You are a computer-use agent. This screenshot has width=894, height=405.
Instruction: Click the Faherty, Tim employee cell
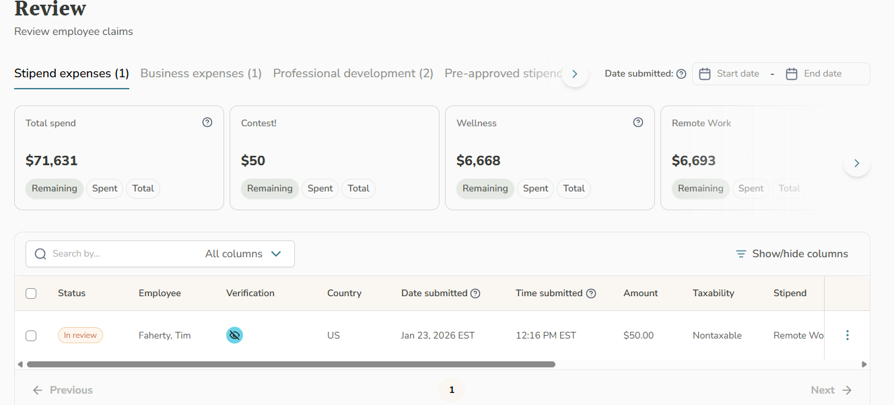[x=165, y=335]
